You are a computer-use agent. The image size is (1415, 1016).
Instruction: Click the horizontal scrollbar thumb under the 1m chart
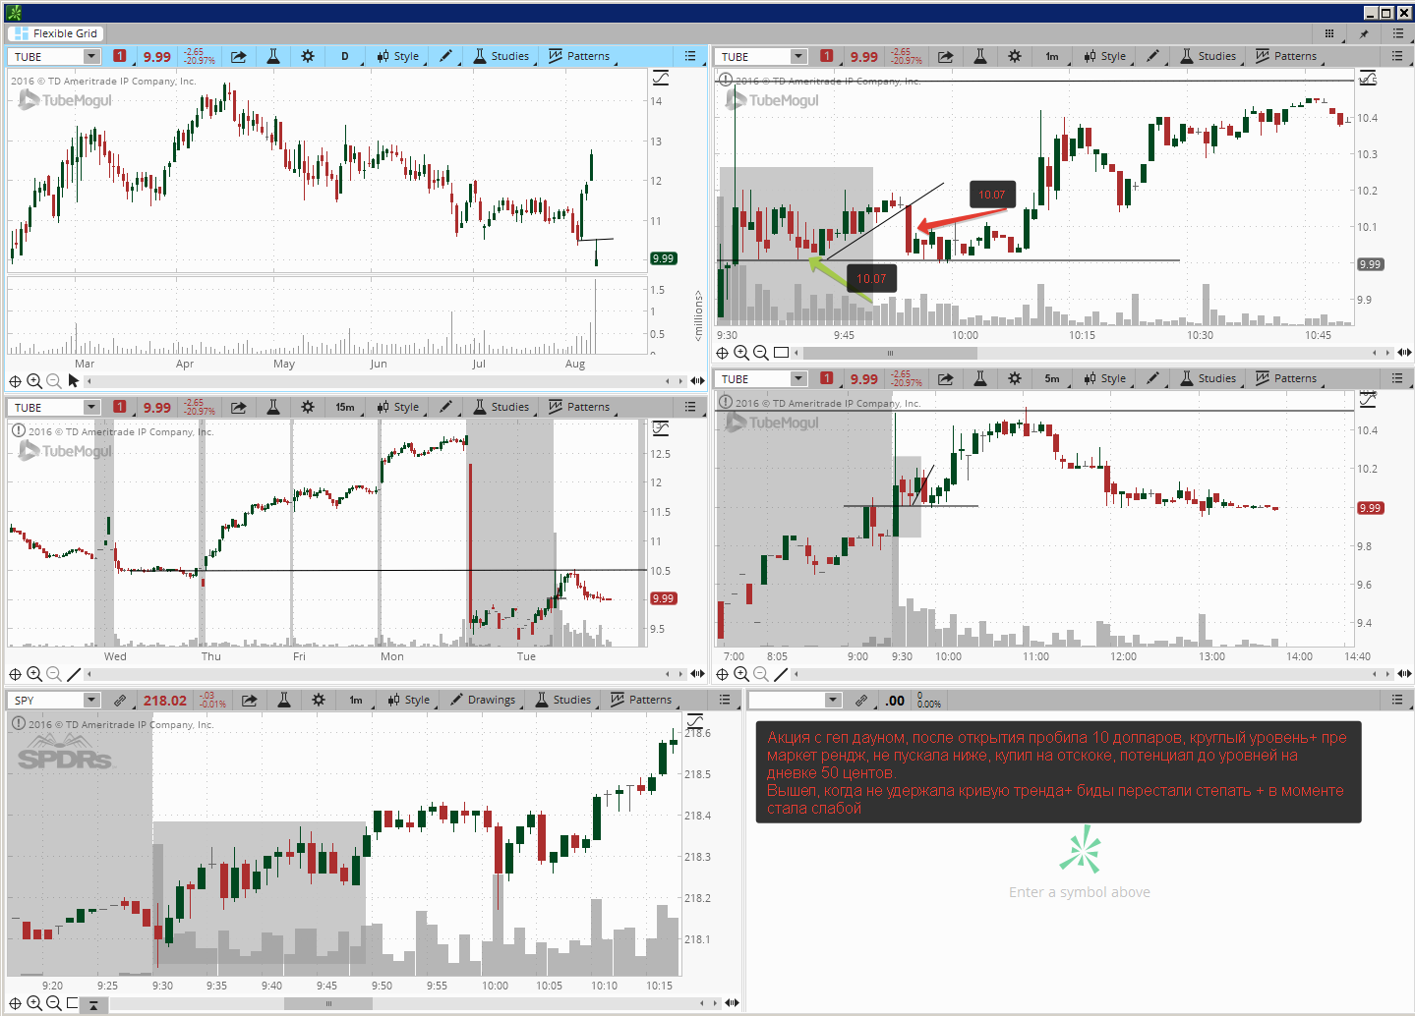click(x=890, y=353)
